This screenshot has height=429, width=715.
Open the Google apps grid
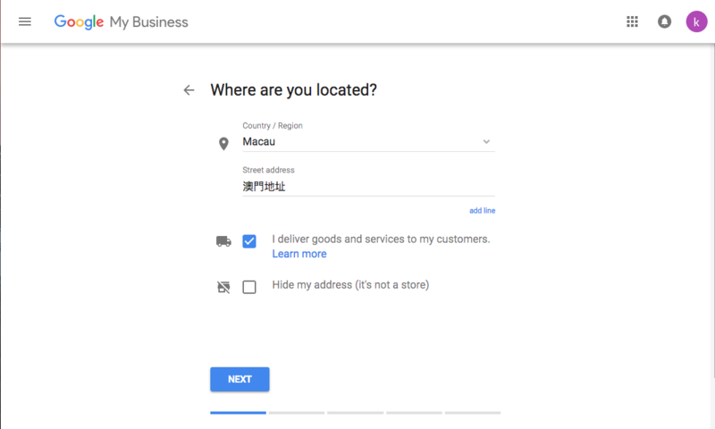[x=632, y=21]
